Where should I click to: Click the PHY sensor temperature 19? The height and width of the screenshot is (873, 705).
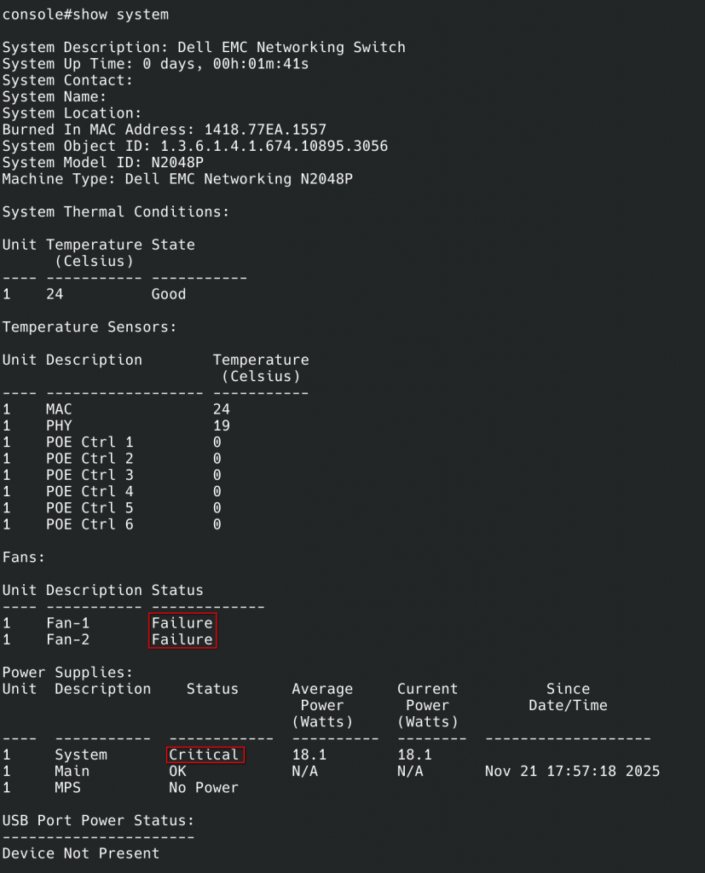222,425
